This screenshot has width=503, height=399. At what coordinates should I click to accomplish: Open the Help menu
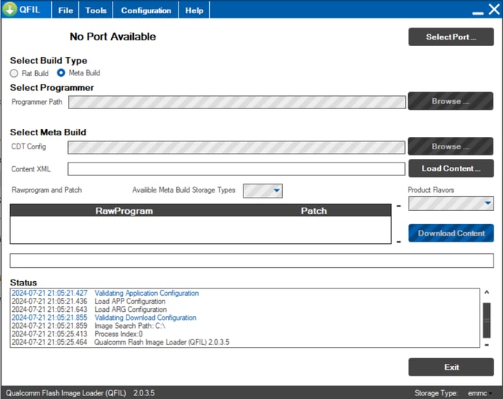point(194,10)
